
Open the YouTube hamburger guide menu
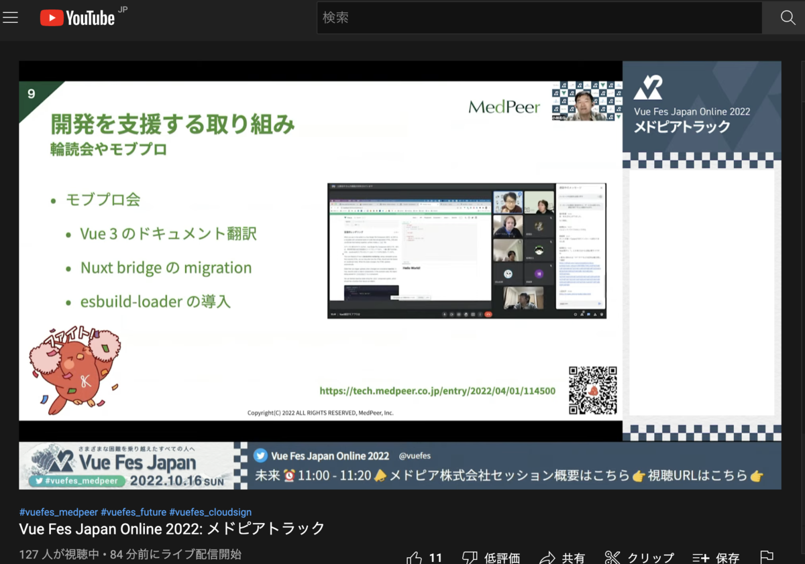click(11, 17)
